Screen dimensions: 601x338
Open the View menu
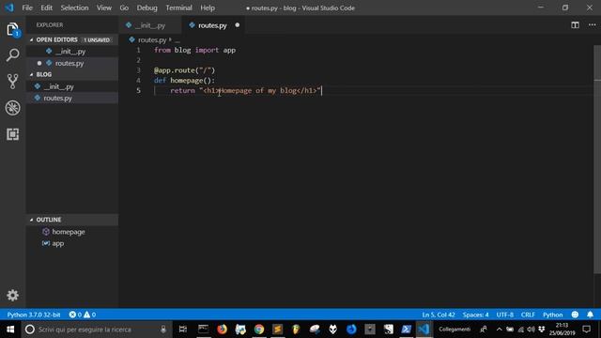click(104, 8)
